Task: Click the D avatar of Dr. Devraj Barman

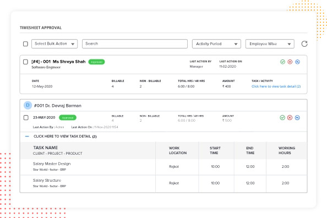Action: click(x=28, y=105)
